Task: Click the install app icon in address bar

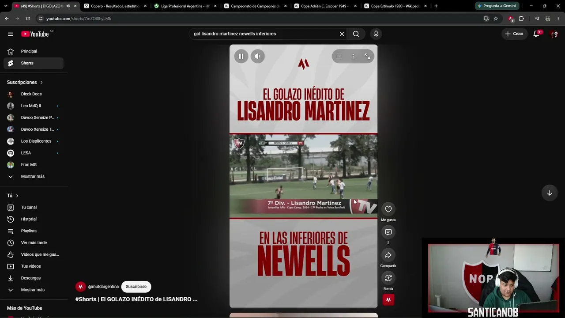Action: click(486, 19)
